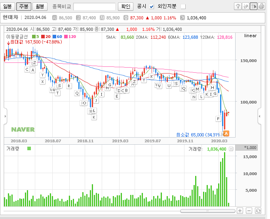270x219 pixels.
Task: Switch to the 월봉 monthly candle tab
Action: click(40, 7)
